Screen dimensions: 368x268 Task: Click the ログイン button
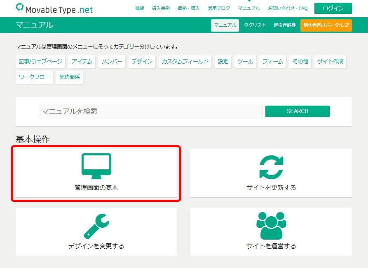(333, 8)
